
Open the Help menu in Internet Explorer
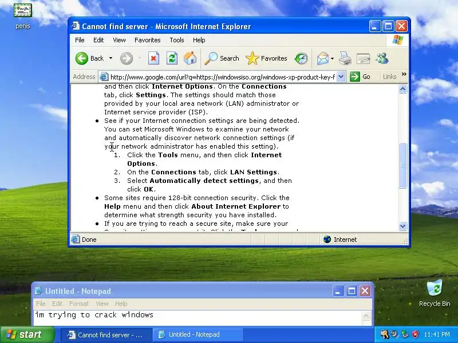[x=199, y=40]
